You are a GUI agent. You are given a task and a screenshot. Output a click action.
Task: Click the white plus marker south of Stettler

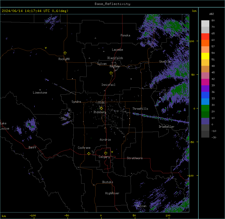point(160,98)
